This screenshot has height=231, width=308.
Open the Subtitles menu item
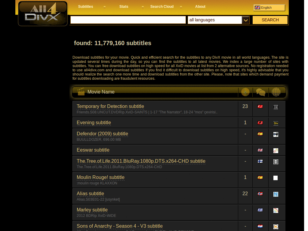(85, 7)
